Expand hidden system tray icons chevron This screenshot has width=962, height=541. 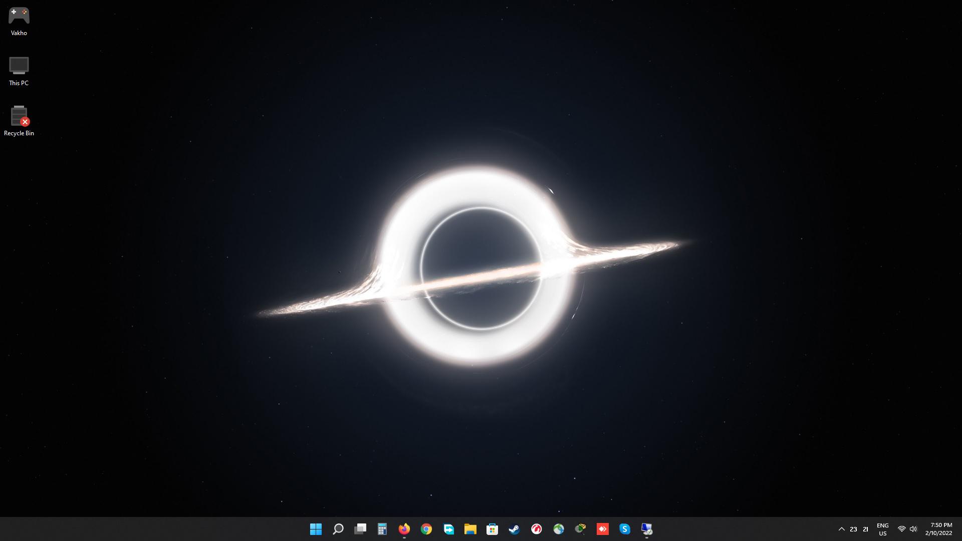click(842, 529)
